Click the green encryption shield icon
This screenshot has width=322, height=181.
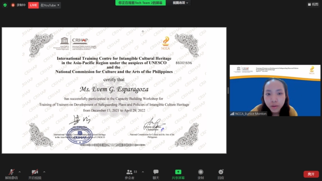click(x=5, y=5)
